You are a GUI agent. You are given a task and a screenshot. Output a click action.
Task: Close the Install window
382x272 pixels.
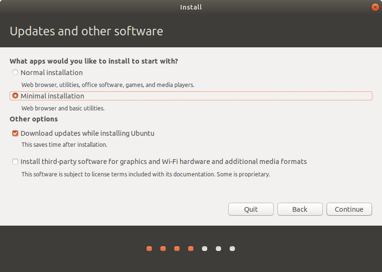click(375, 7)
